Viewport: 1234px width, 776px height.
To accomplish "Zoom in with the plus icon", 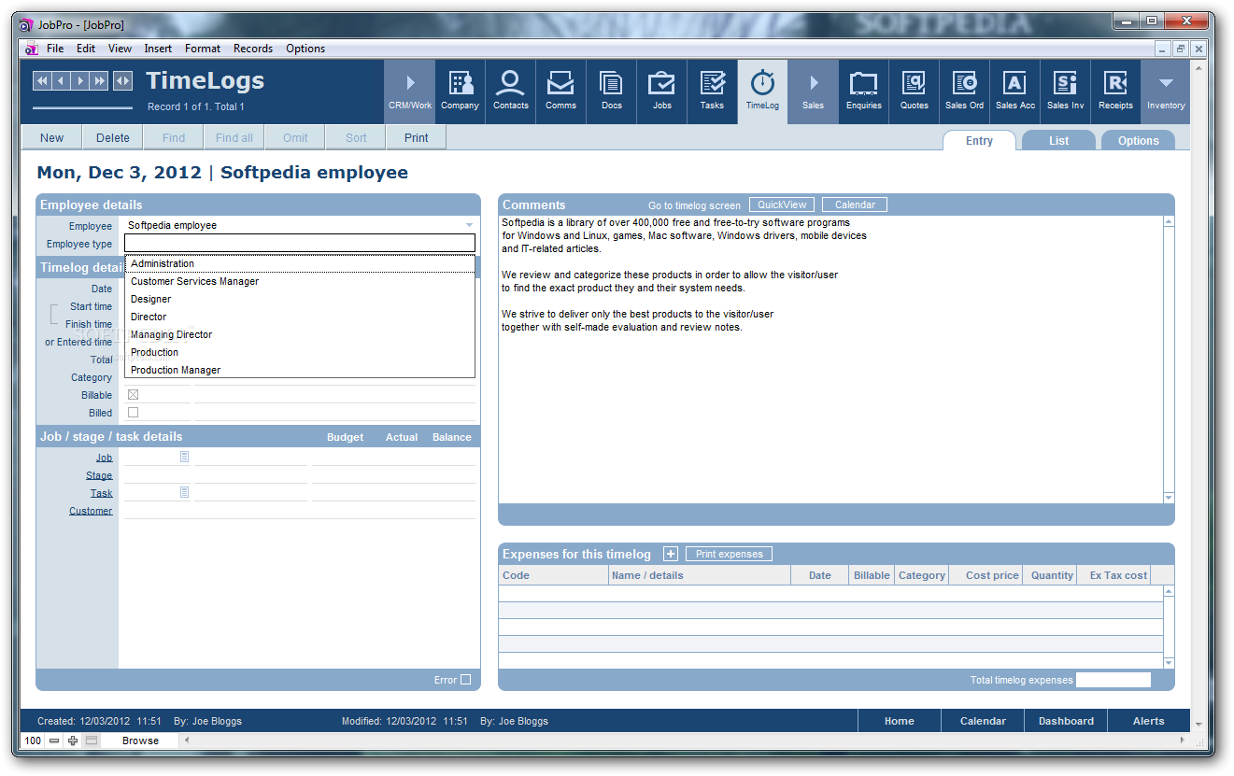I will (73, 741).
